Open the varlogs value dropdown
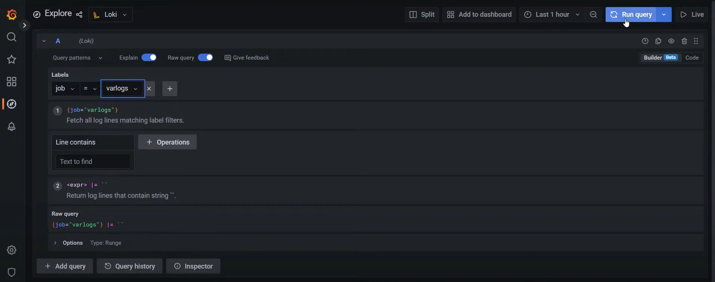Screen dimensions: 715x282 (122, 89)
